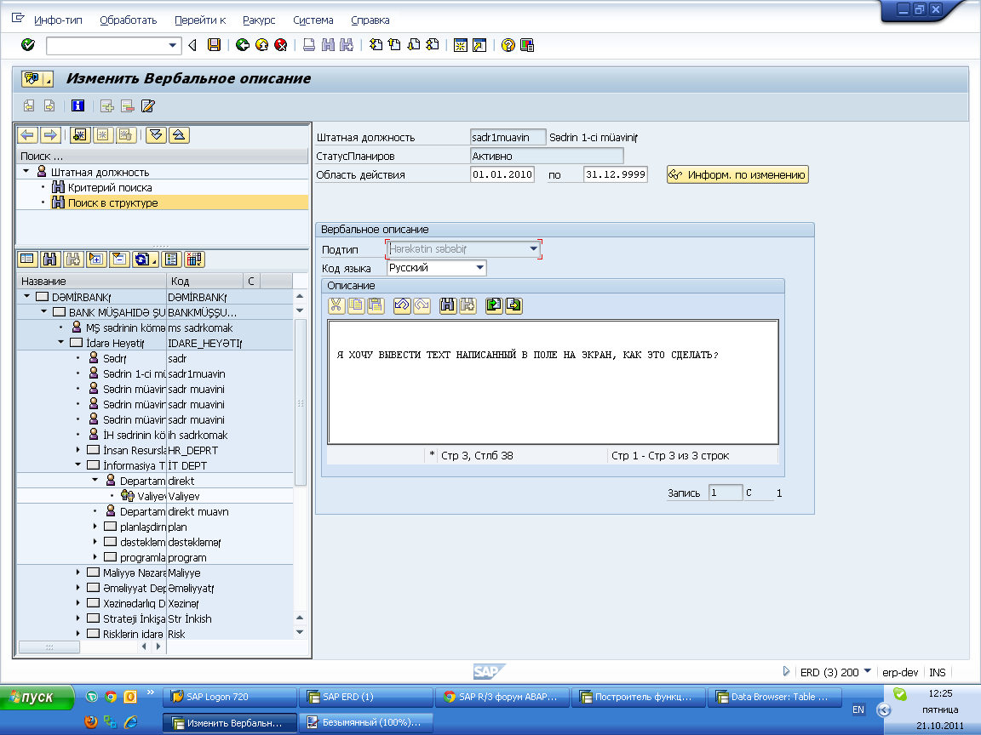Open the Справка menu
The image size is (981, 735).
click(370, 20)
